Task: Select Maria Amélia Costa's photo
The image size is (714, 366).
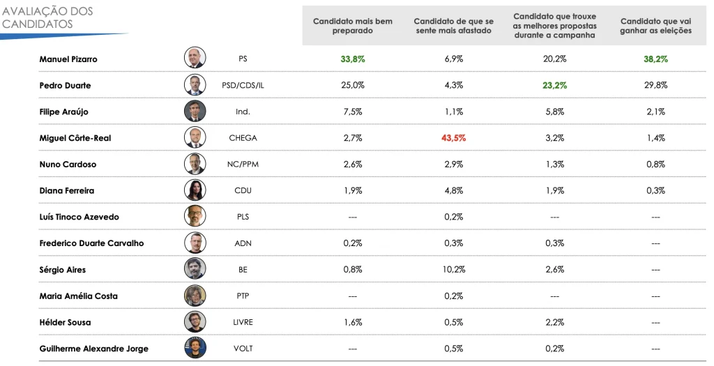Action: [x=195, y=296]
